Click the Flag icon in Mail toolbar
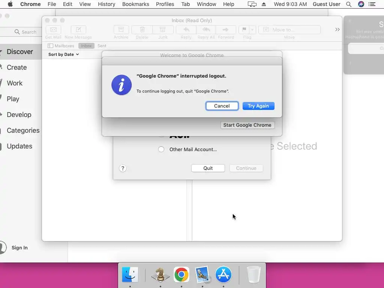Image resolution: width=384 pixels, height=288 pixels. coord(244,30)
